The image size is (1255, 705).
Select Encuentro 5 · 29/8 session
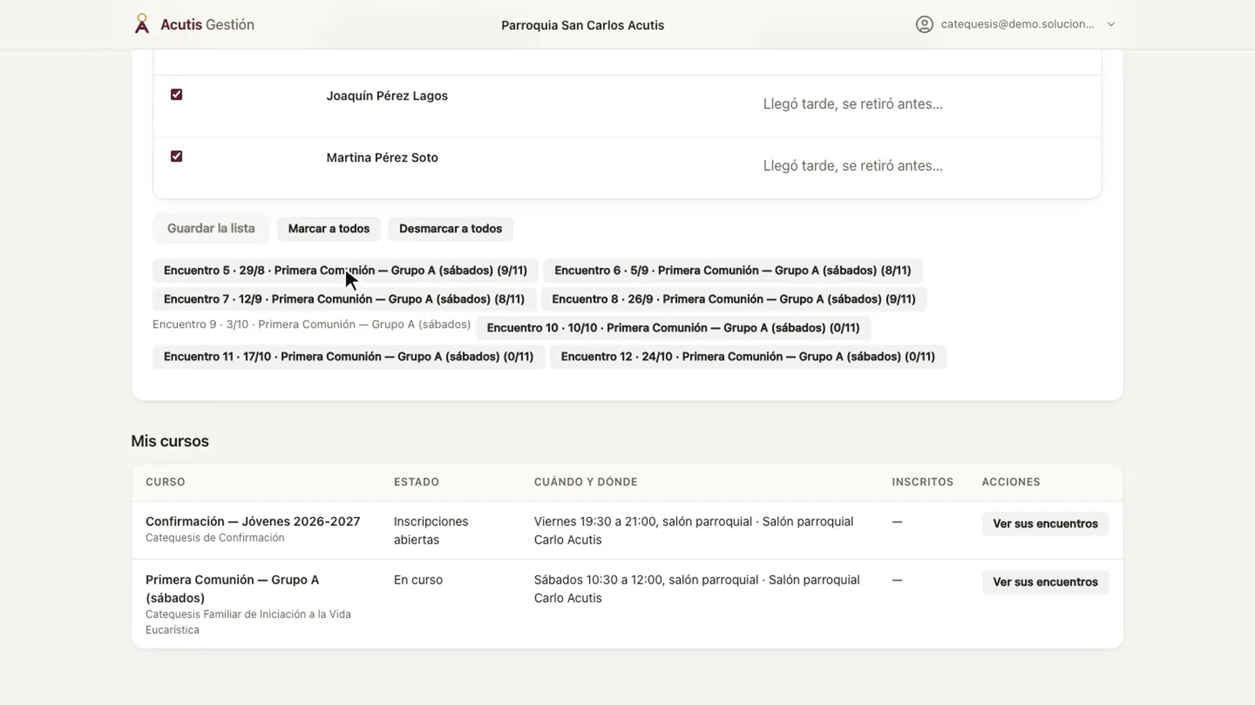(345, 270)
